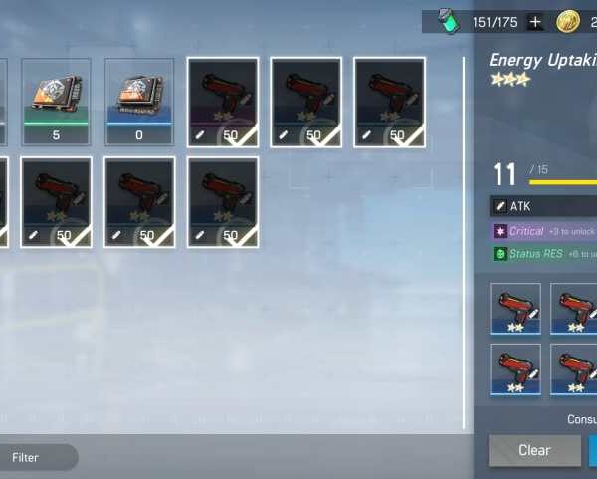Screen dimensions: 597x479
Task: Tap the gold coin currency icon
Action: [568, 21]
